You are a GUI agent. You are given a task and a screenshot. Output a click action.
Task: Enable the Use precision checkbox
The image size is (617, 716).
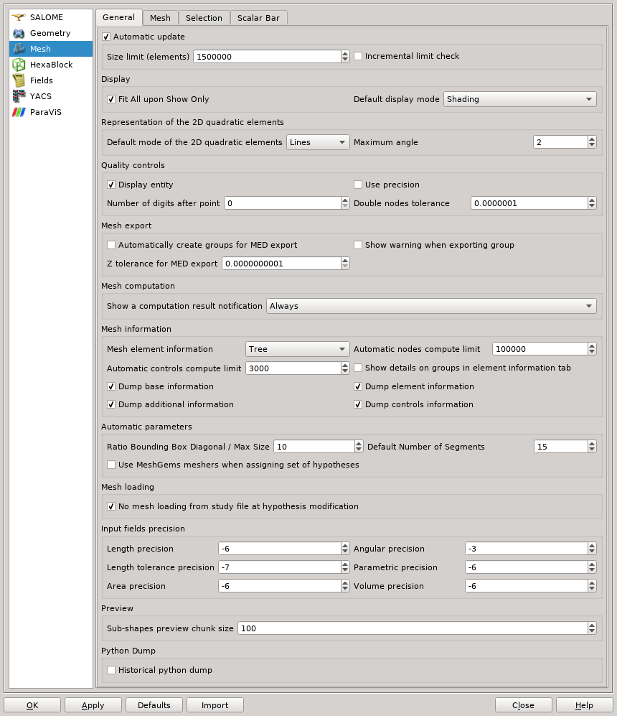358,185
